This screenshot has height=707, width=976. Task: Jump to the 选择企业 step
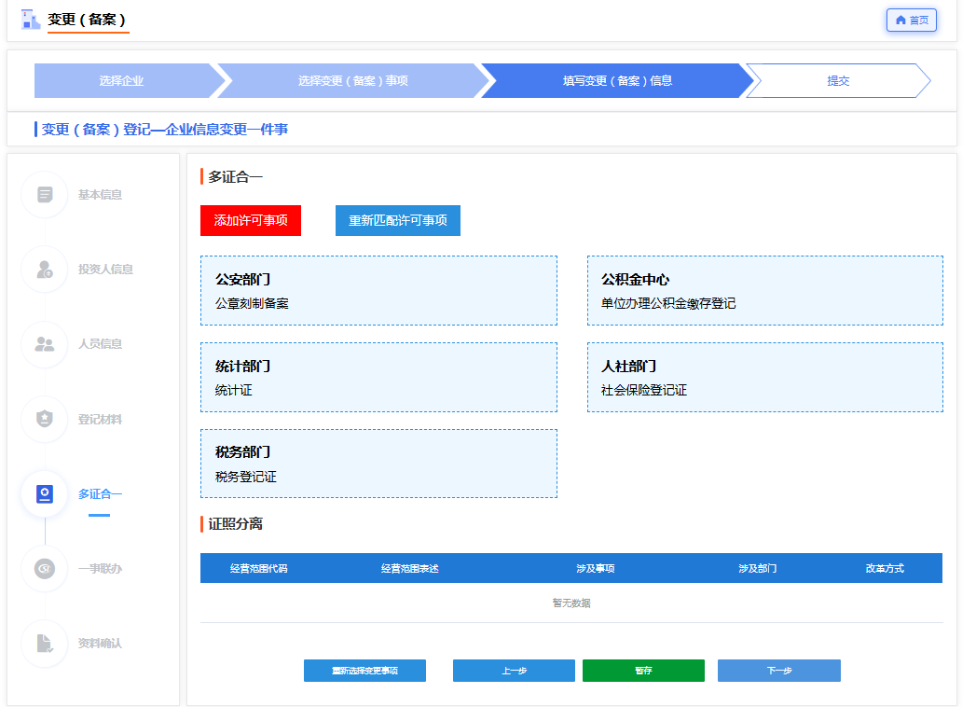coord(121,81)
